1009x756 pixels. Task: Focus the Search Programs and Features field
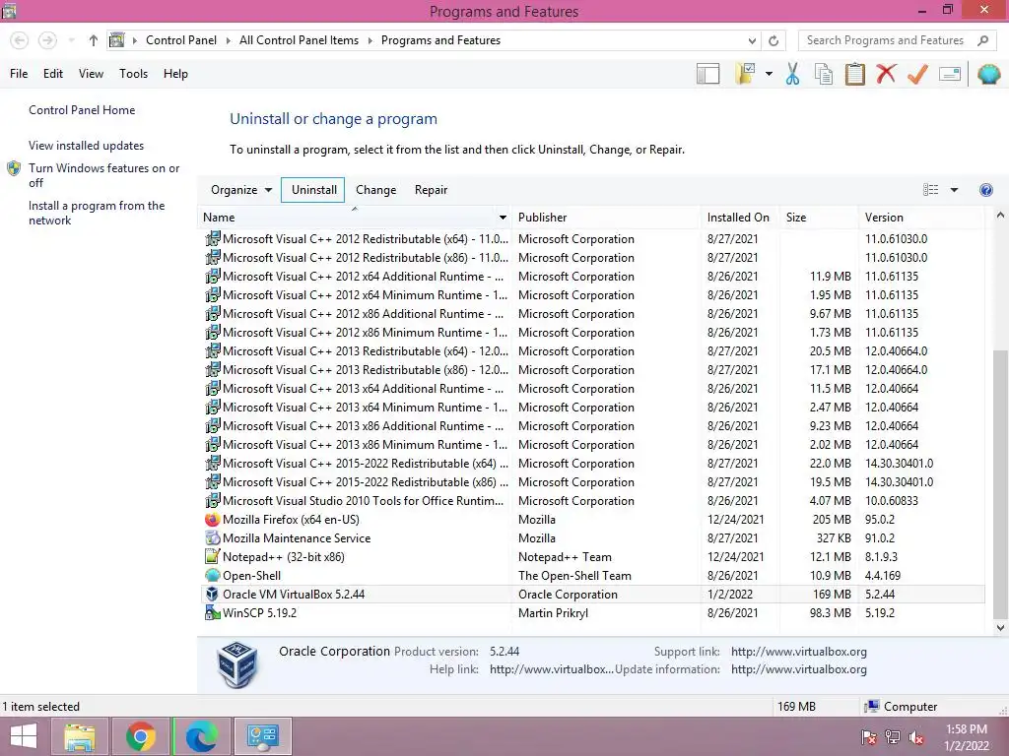point(887,40)
